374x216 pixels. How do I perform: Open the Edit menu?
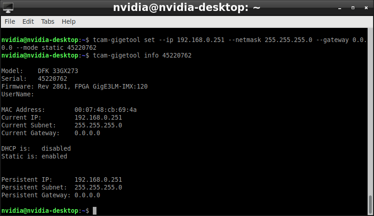point(28,21)
